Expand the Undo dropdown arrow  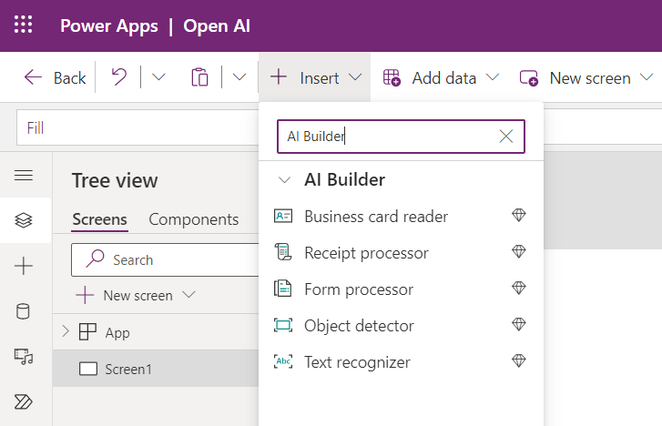pos(158,77)
